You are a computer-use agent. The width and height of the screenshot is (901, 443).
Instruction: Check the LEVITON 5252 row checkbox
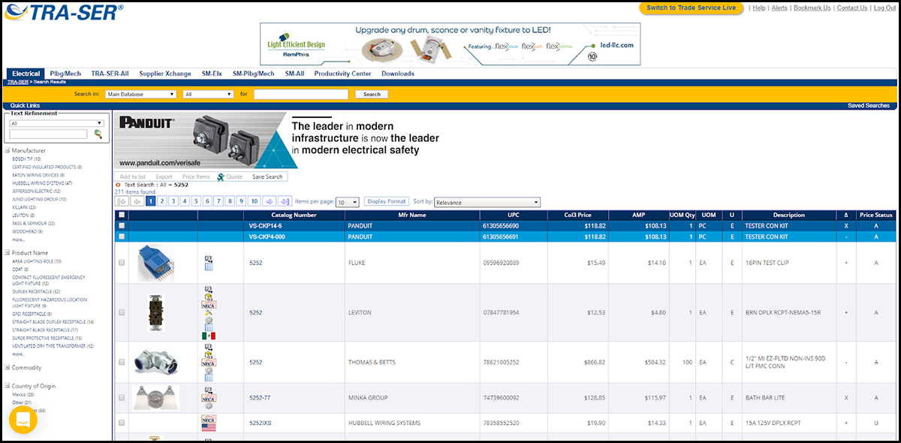122,312
